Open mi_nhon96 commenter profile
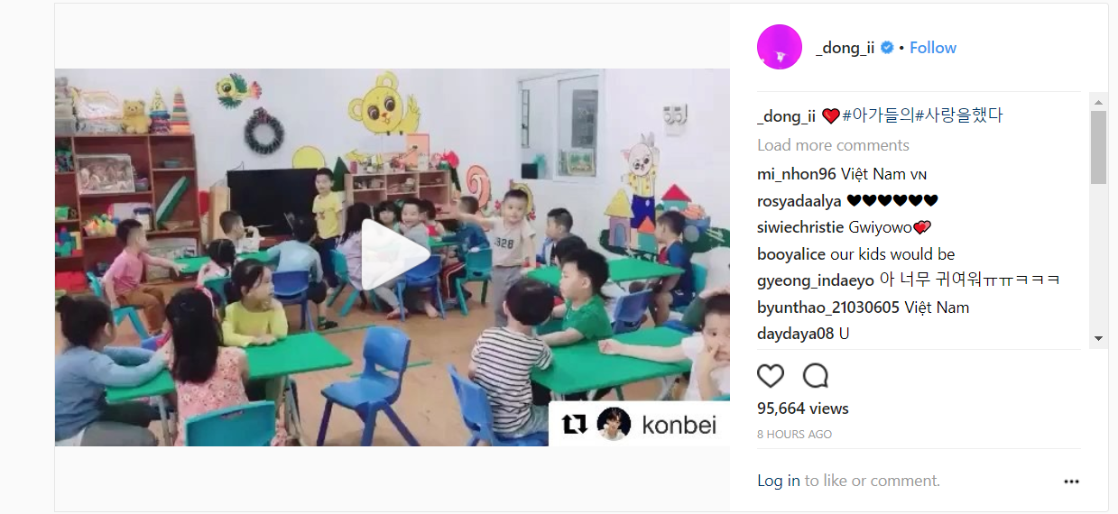 797,174
